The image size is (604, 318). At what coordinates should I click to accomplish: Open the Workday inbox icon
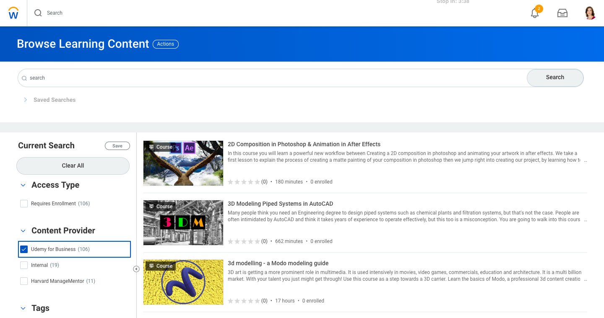(x=562, y=13)
